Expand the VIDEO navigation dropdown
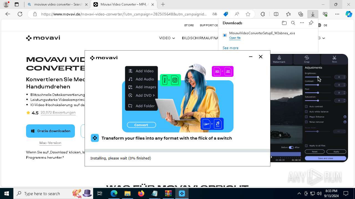Viewport: 355px width, 199px height. (x=167, y=38)
